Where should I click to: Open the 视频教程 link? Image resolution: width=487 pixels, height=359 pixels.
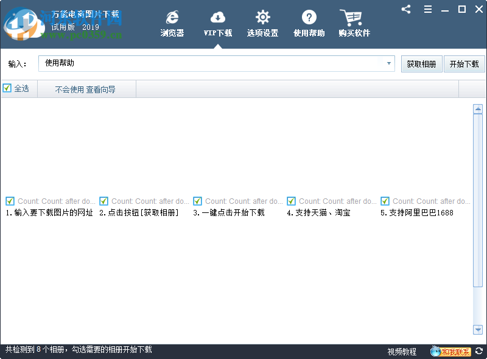402,352
